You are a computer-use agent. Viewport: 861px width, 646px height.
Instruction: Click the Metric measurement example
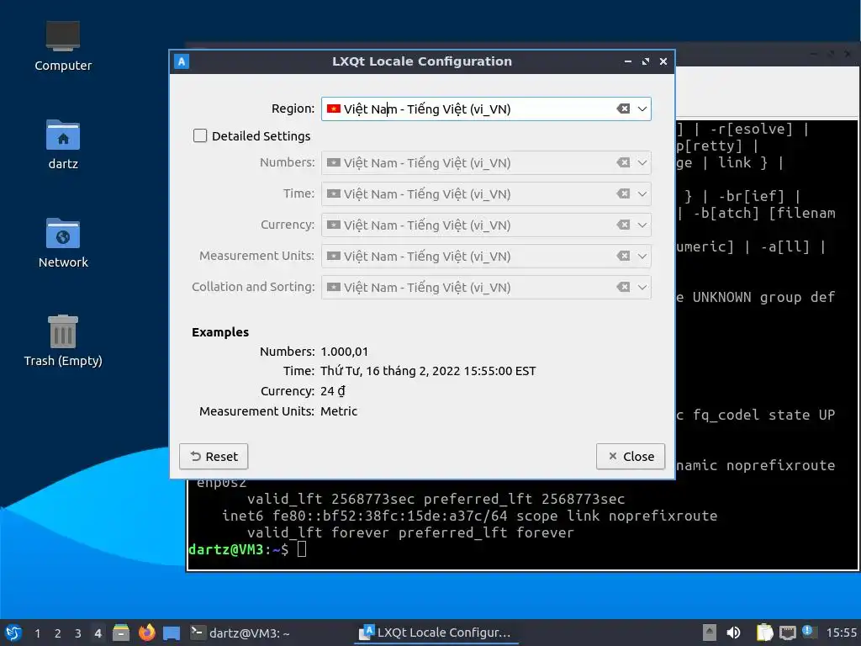coord(339,411)
